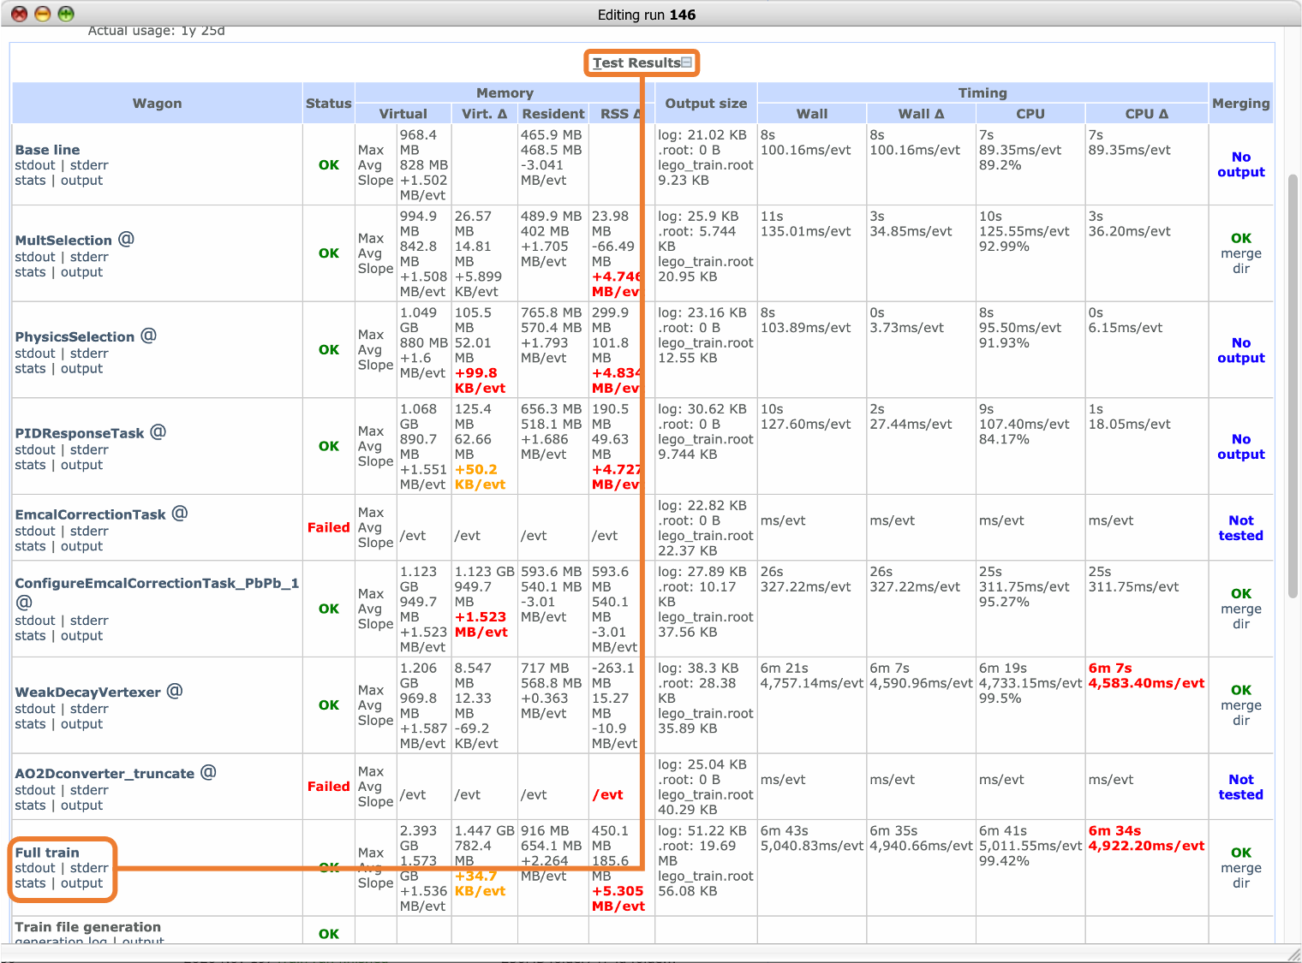Click the Failed status of AO2Dconverter_truncate

coord(328,787)
